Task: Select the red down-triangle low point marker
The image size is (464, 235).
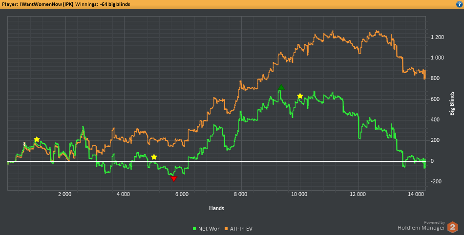Action: tap(174, 179)
